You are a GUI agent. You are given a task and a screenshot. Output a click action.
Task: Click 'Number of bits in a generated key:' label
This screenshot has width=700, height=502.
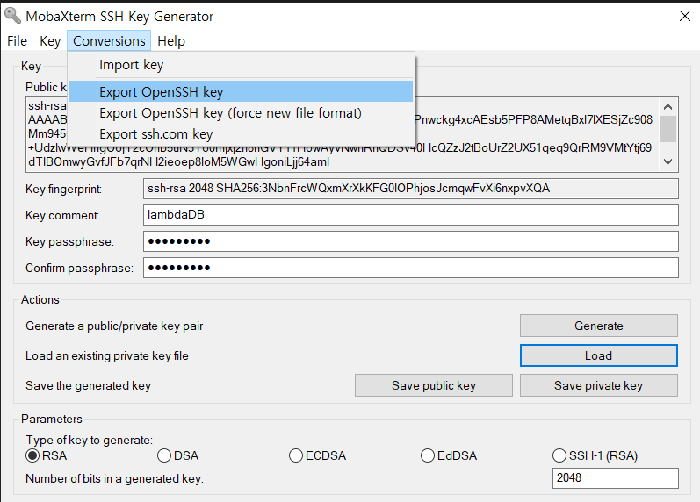tap(115, 479)
